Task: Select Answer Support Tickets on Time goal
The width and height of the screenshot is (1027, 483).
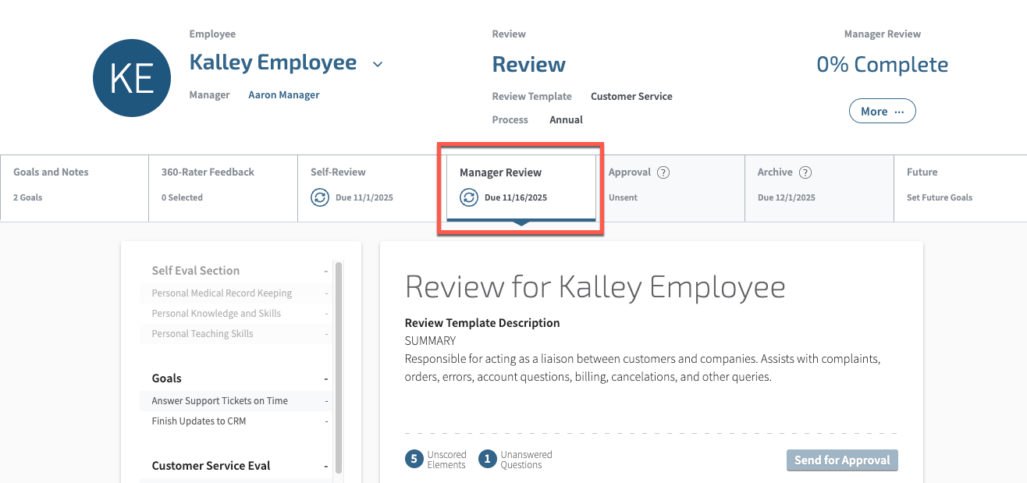Action: [x=236, y=401]
